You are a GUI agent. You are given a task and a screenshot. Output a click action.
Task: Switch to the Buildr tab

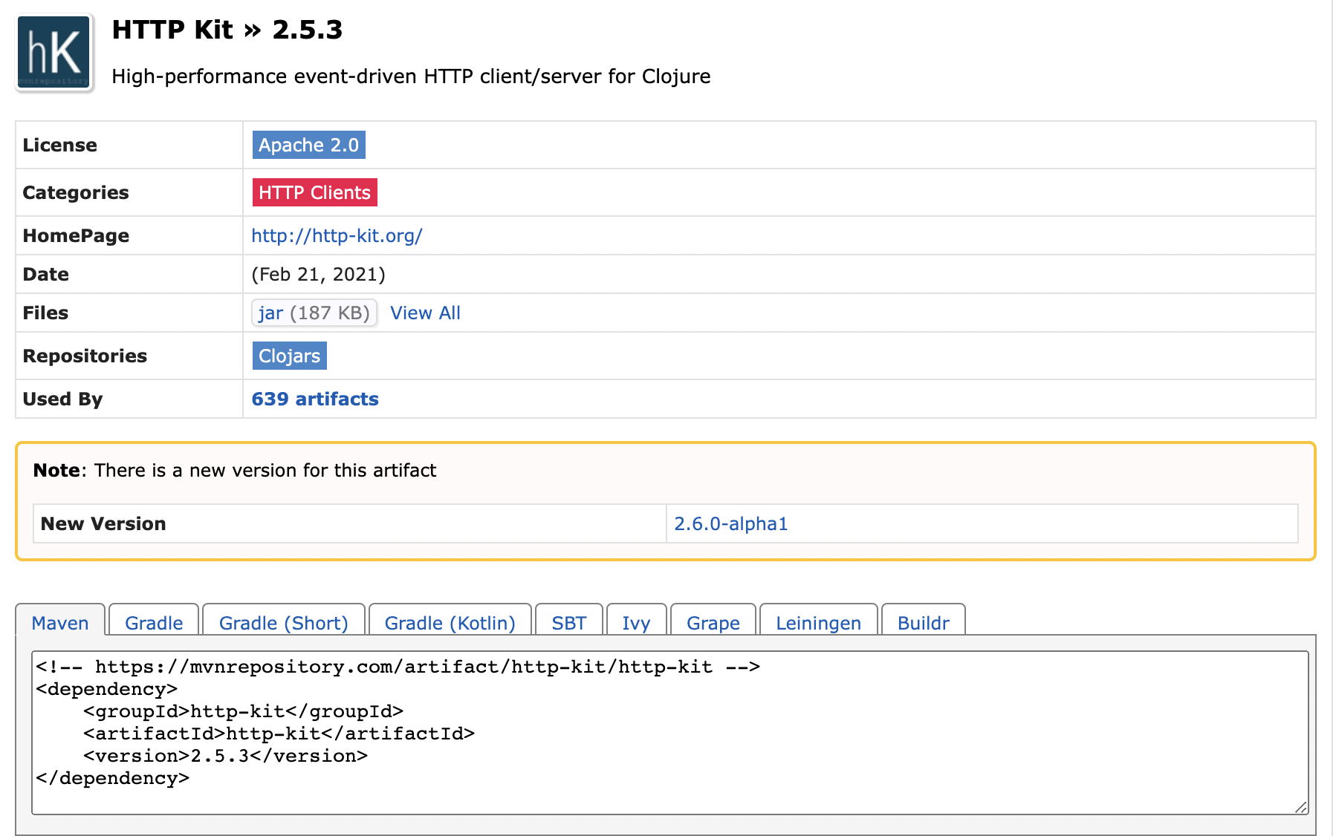[x=923, y=622]
